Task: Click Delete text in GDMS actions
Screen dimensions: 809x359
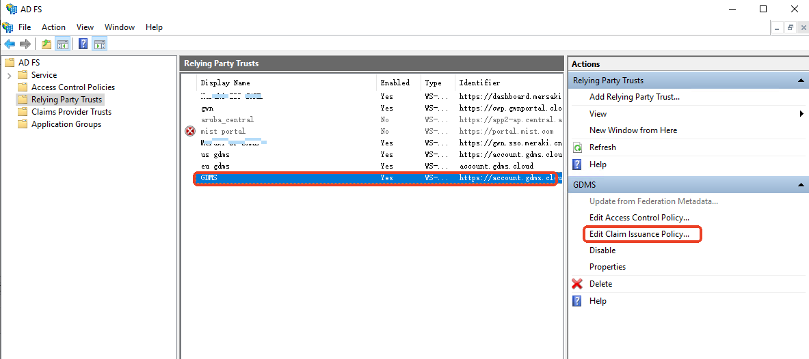Action: [600, 284]
